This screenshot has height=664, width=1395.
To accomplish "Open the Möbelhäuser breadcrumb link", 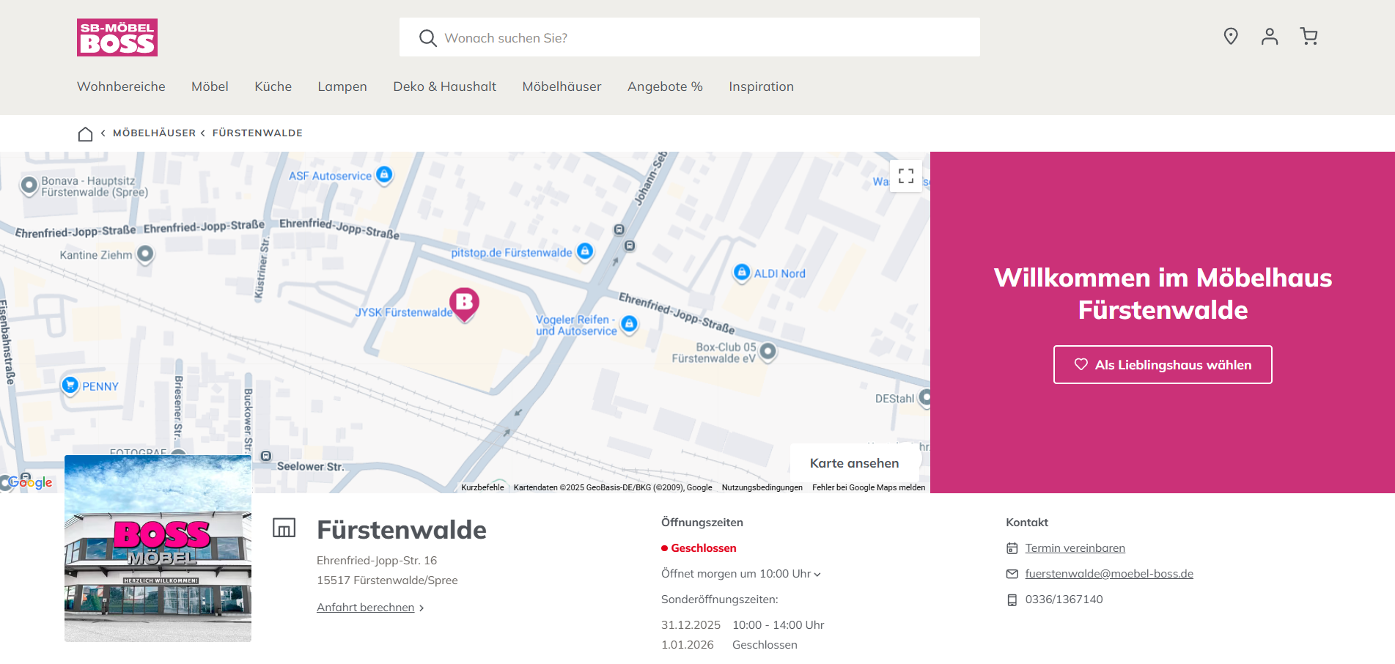I will pyautogui.click(x=154, y=133).
